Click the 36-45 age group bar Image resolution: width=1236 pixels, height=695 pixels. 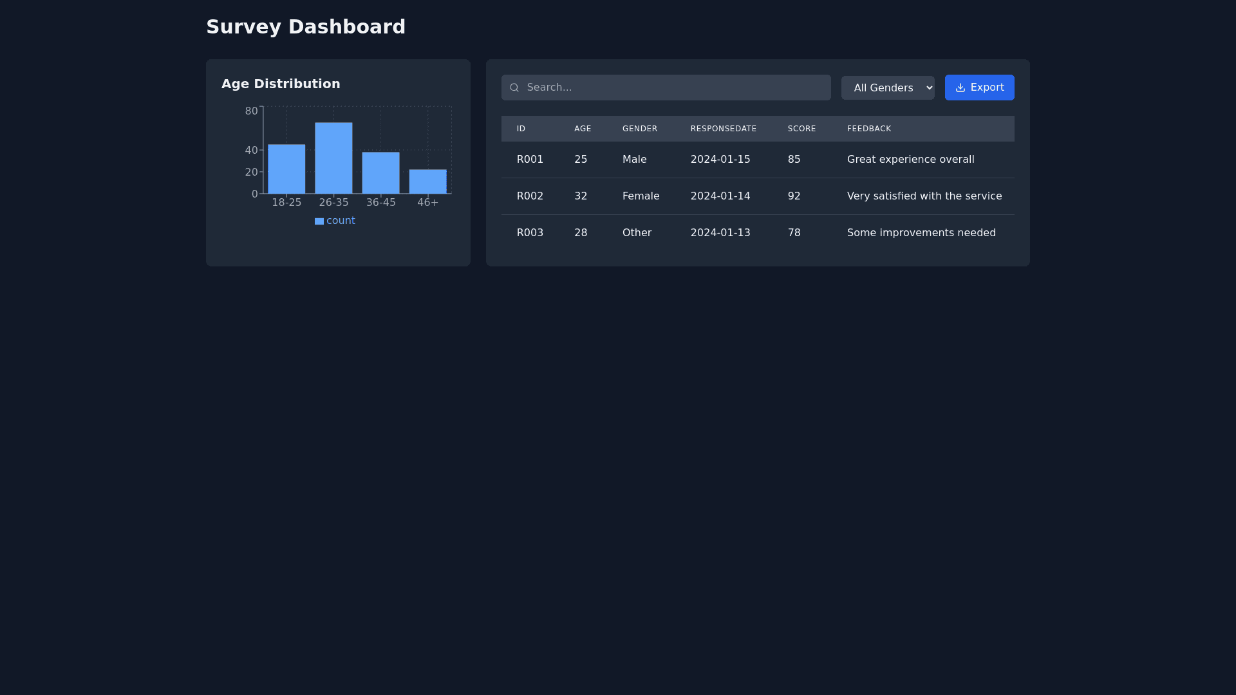click(380, 173)
